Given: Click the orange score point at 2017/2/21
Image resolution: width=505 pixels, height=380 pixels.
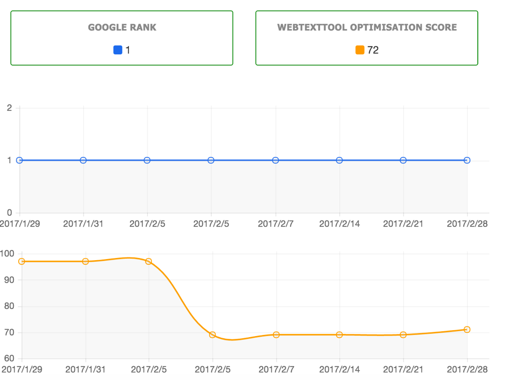Looking at the screenshot, I should pyautogui.click(x=403, y=335).
